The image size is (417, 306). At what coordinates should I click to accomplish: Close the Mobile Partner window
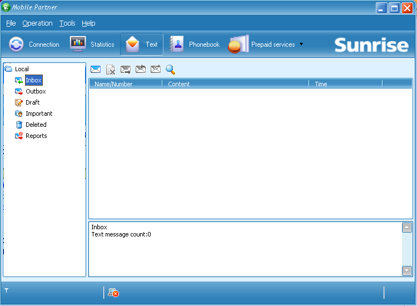(407, 8)
